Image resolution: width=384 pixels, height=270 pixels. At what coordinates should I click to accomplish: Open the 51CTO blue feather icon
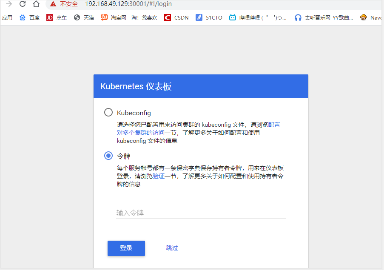199,17
